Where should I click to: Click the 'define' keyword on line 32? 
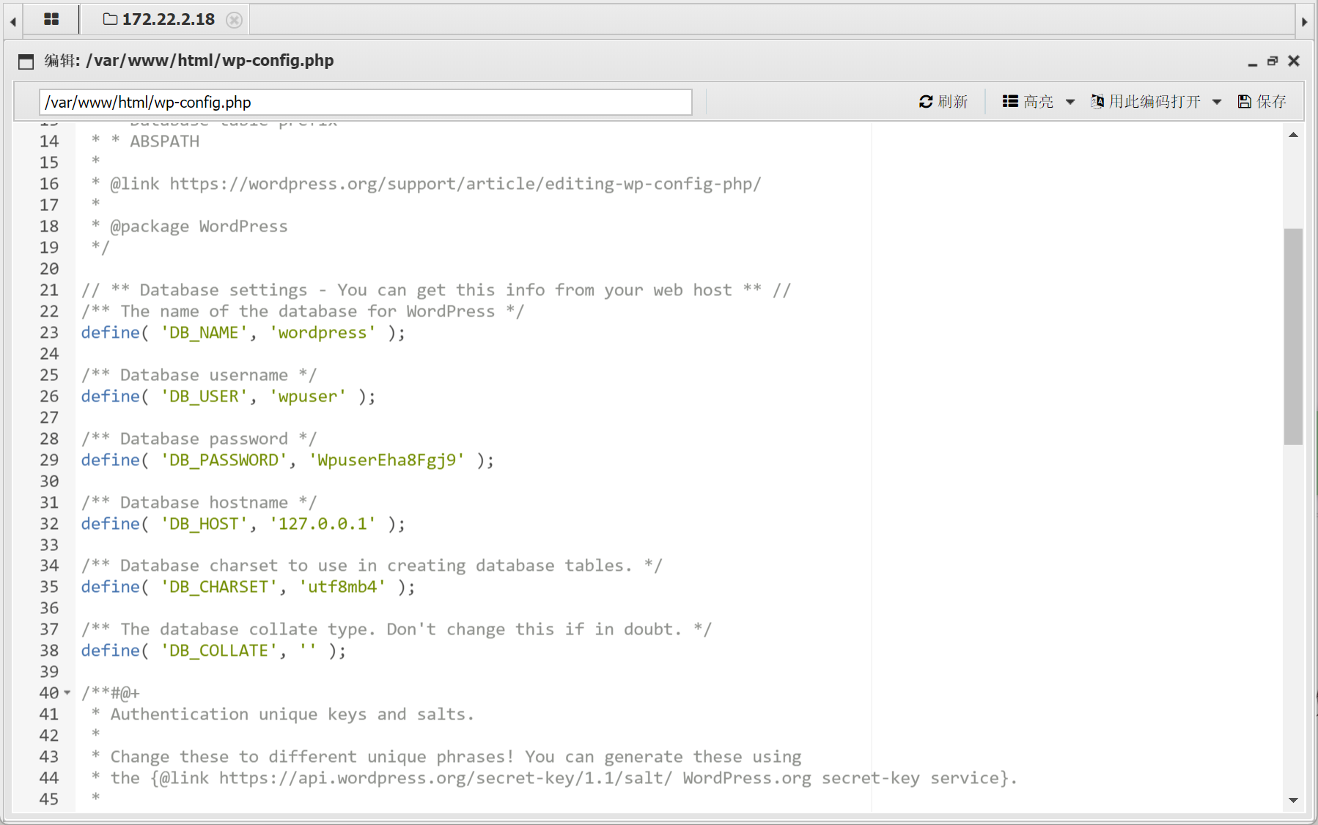[x=110, y=524]
